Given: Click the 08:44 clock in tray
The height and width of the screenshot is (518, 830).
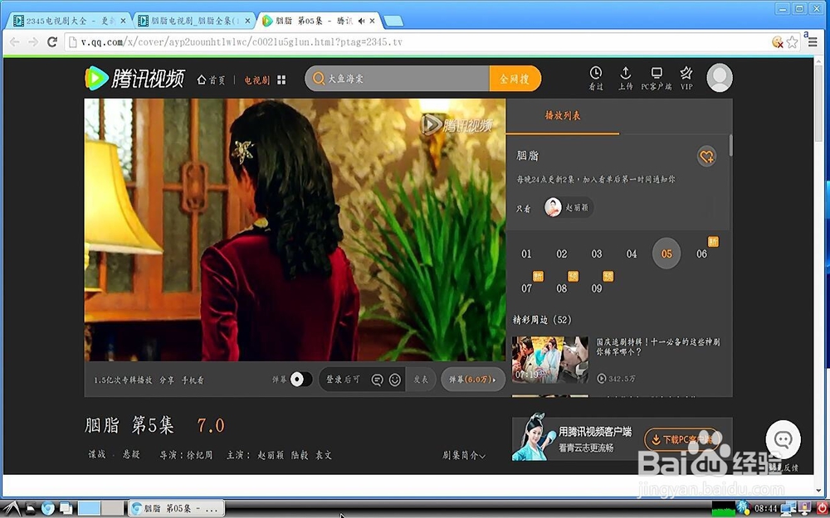Looking at the screenshot, I should point(765,509).
